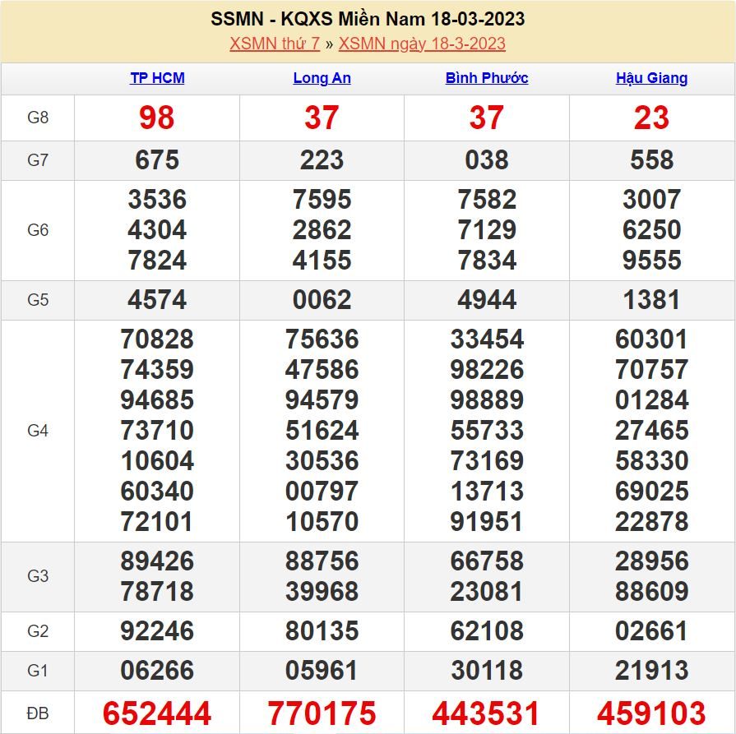Click the G7 row label
This screenshot has width=736, height=734.
[38, 160]
